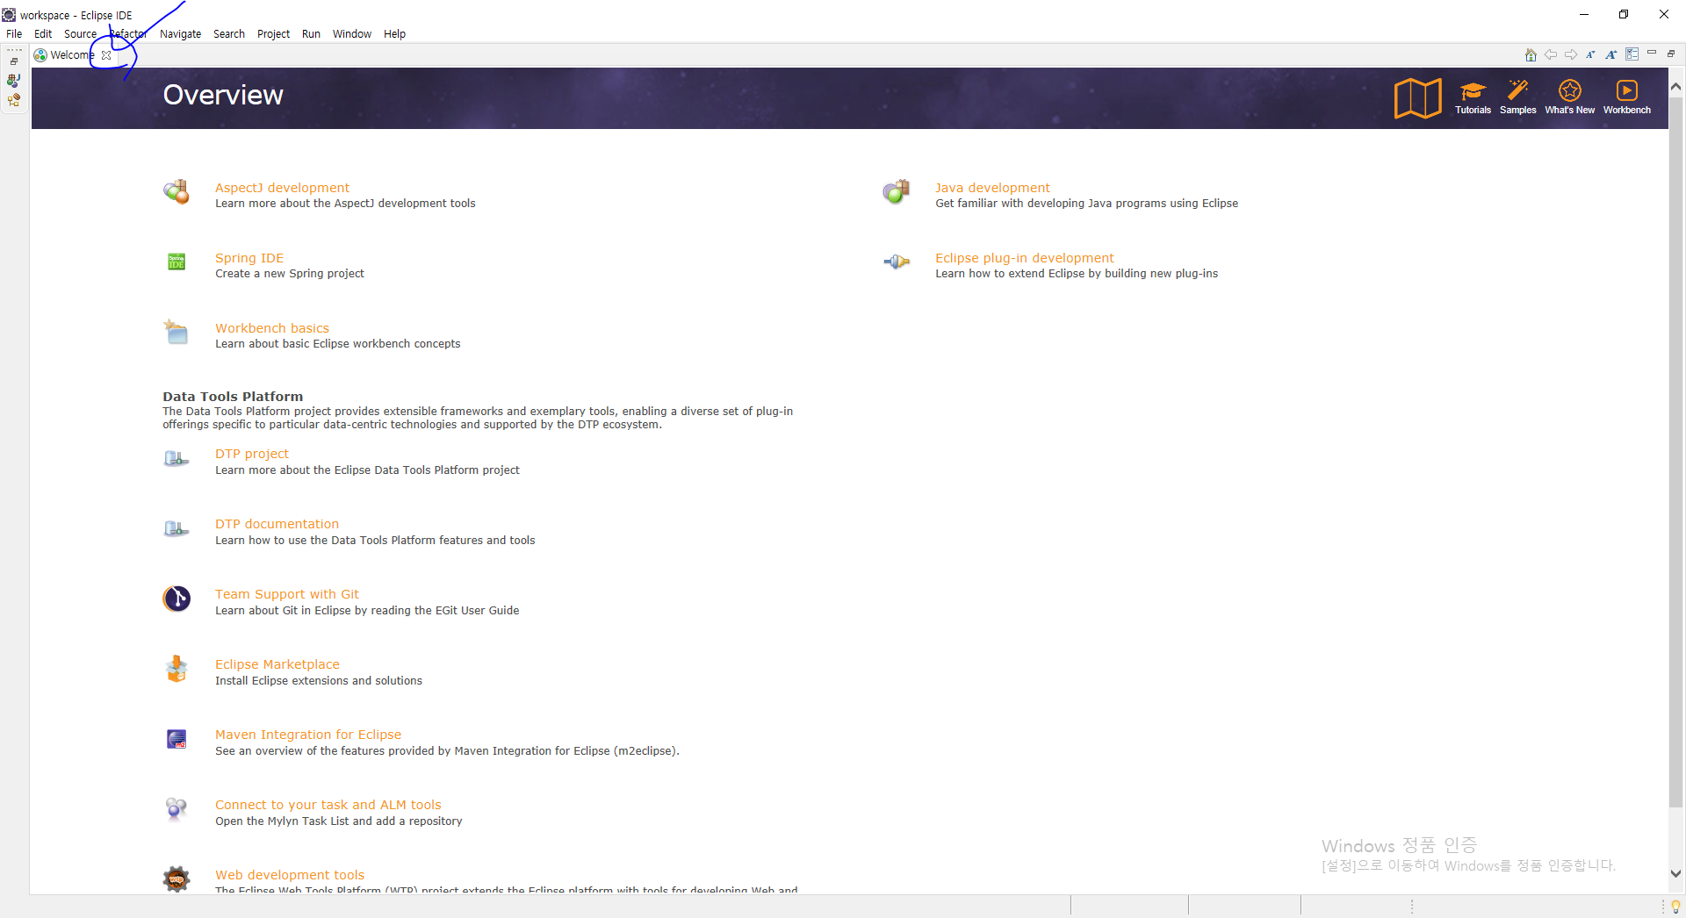Open the AspectJ development link

pyautogui.click(x=282, y=188)
